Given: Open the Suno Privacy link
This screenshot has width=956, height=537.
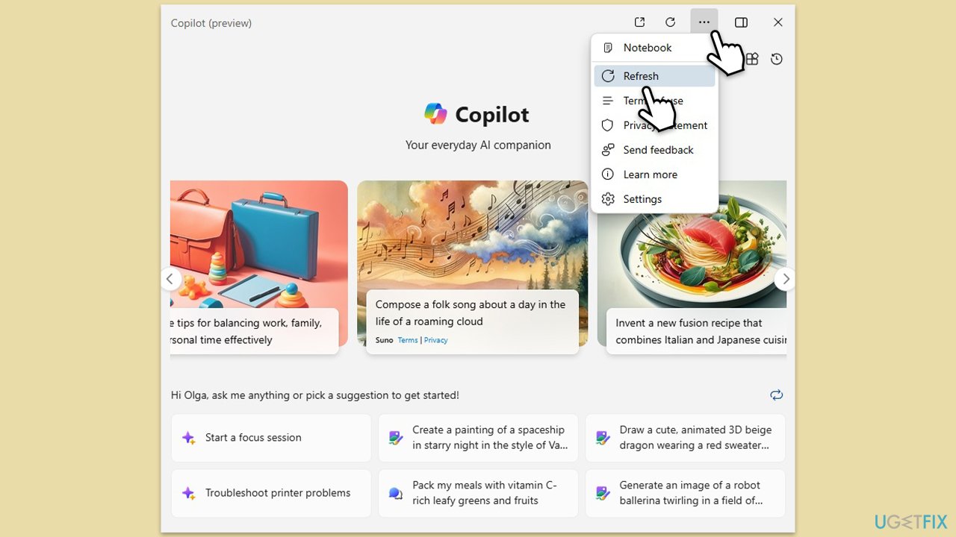Looking at the screenshot, I should pos(436,340).
